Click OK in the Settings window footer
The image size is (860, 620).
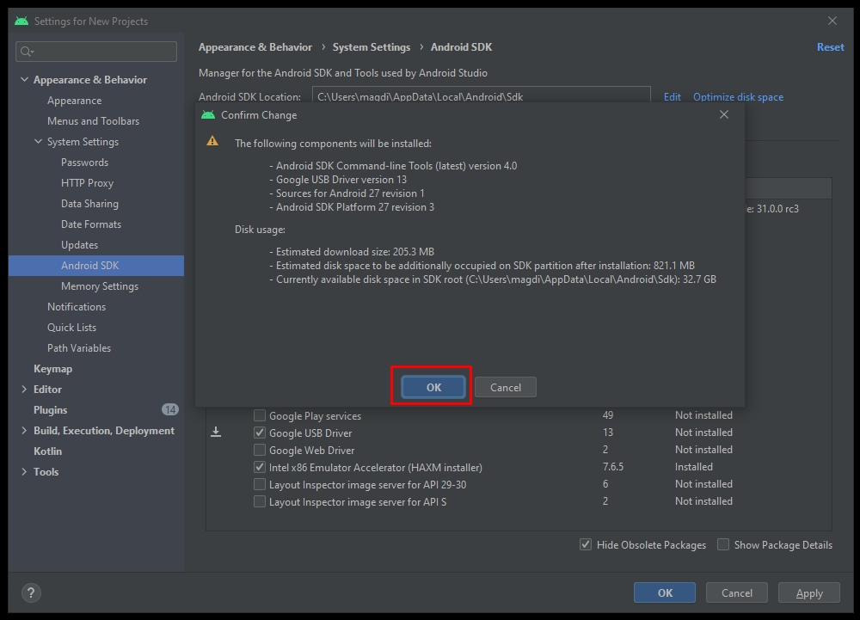click(665, 592)
